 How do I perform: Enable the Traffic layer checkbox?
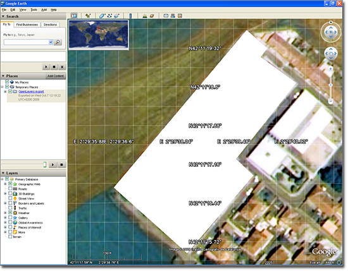point(10,208)
